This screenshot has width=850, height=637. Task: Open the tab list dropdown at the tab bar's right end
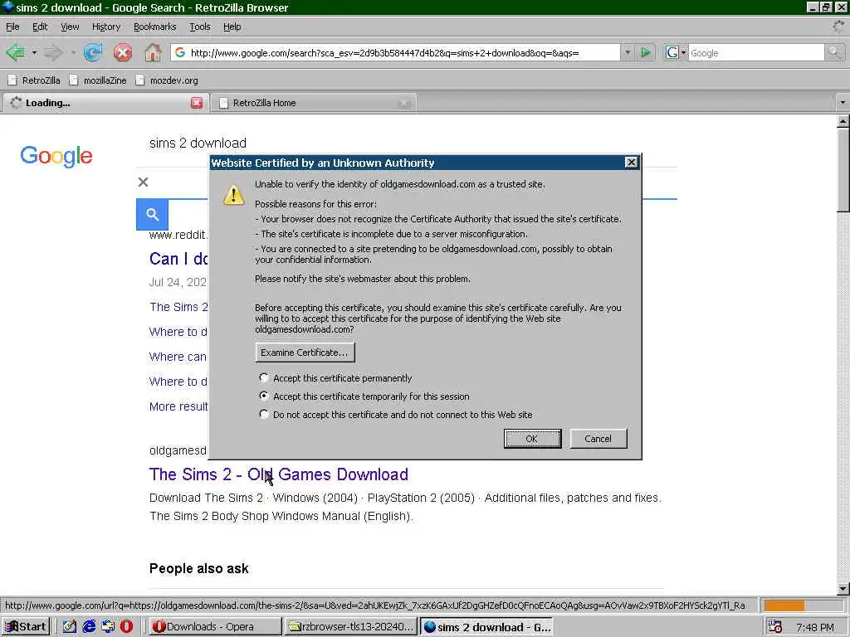pyautogui.click(x=843, y=102)
